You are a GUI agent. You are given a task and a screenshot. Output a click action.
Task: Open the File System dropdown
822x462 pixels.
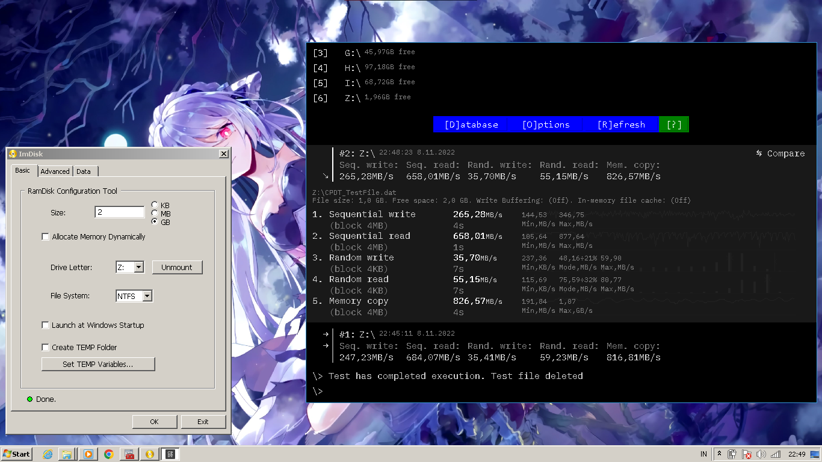tap(147, 296)
